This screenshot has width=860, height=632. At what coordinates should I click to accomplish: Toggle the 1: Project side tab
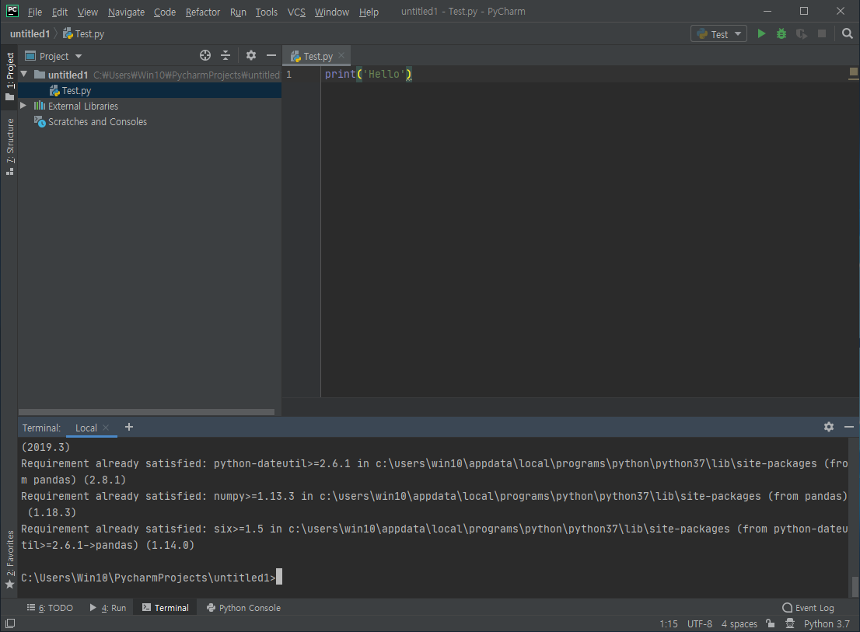pyautogui.click(x=9, y=76)
